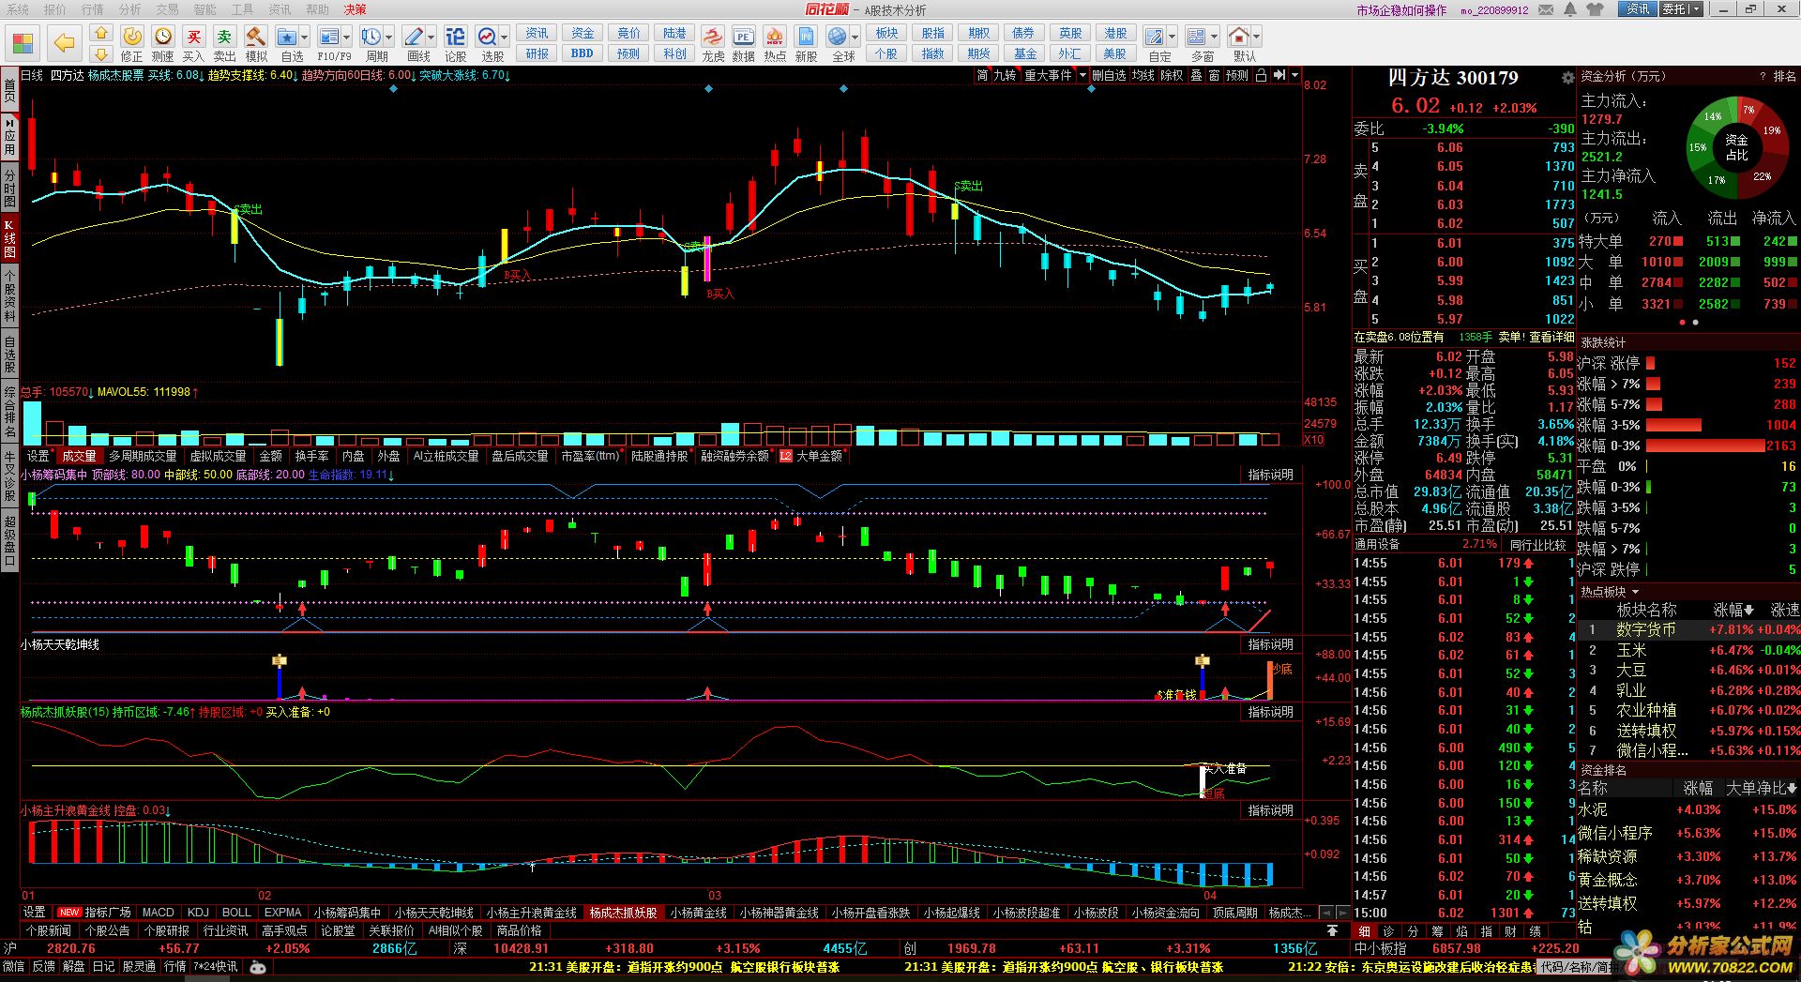Click the four-color home grid icon
This screenshot has height=982, width=1801.
(23, 43)
